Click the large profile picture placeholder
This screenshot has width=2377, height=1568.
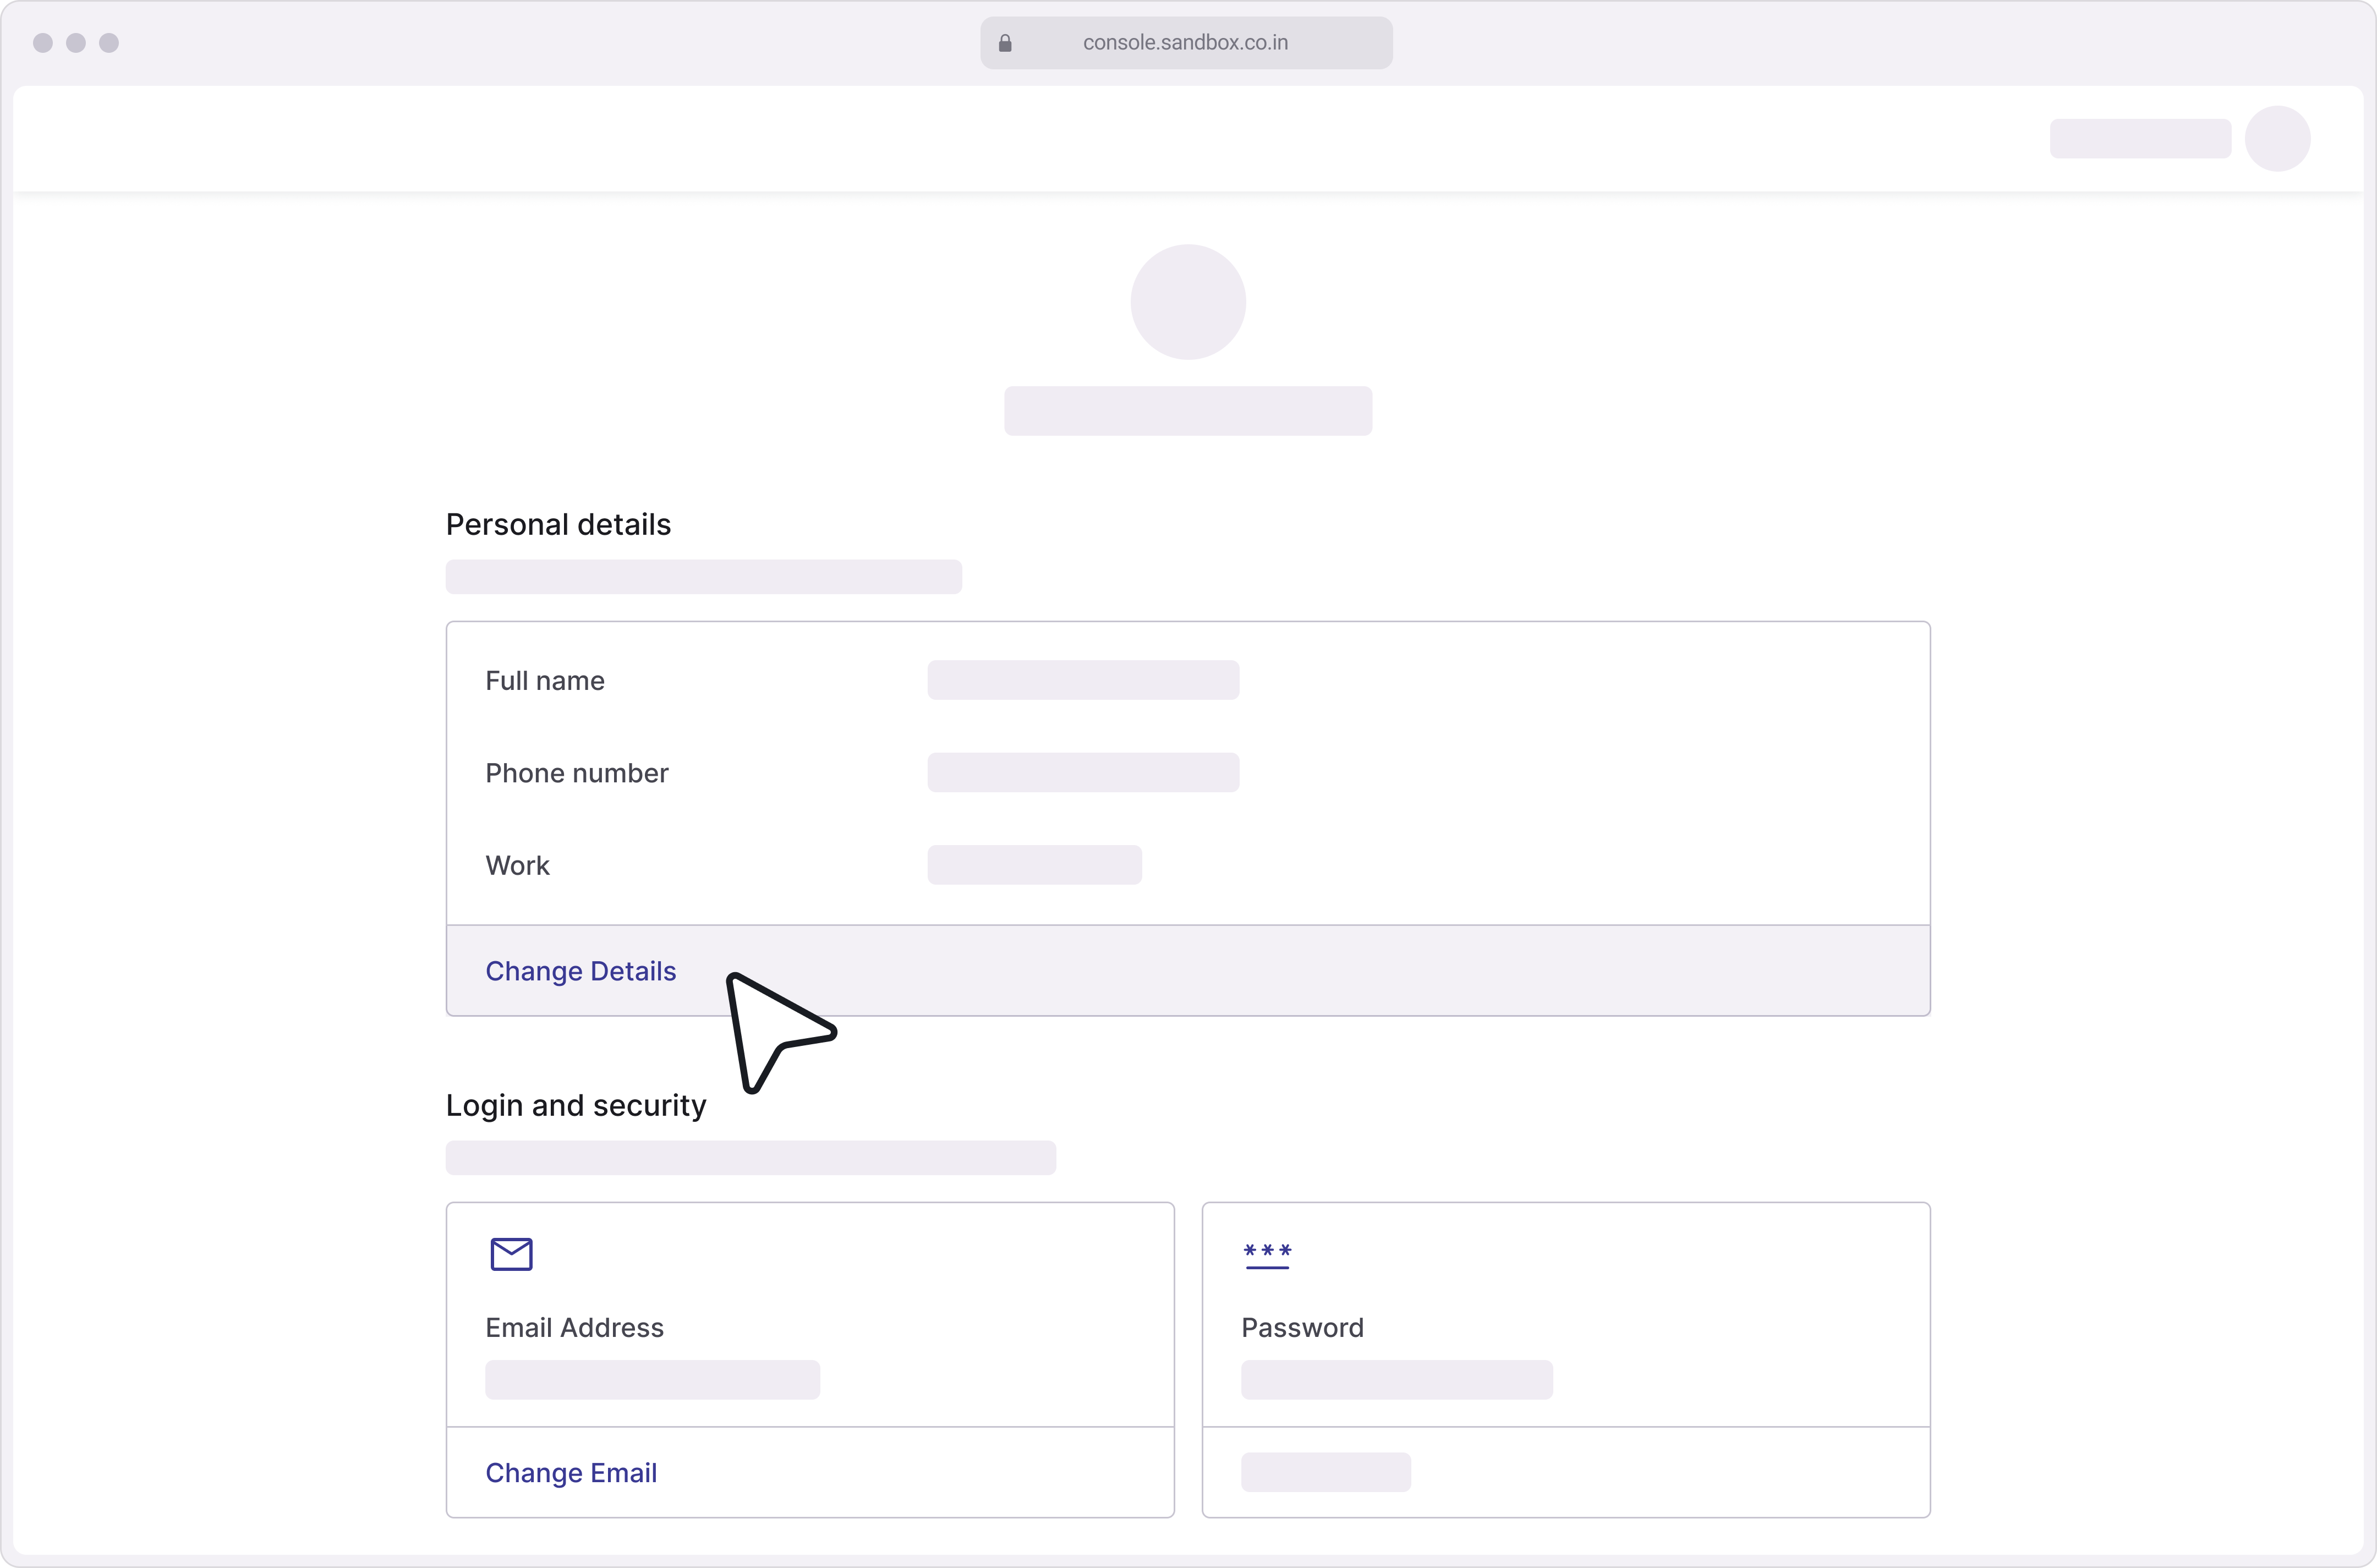tap(1188, 302)
